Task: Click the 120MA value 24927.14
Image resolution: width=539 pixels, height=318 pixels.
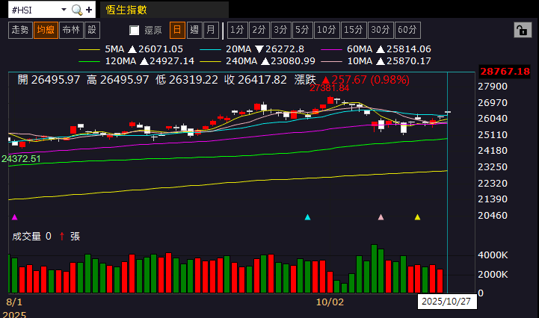Action: (x=172, y=61)
